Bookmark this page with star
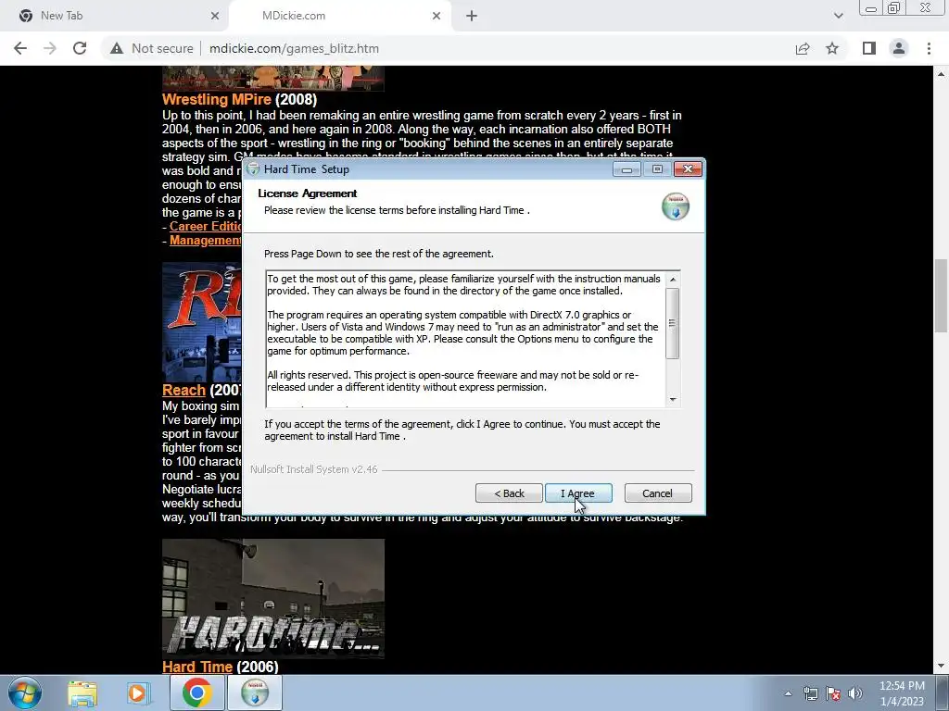This screenshot has width=949, height=711. click(832, 48)
